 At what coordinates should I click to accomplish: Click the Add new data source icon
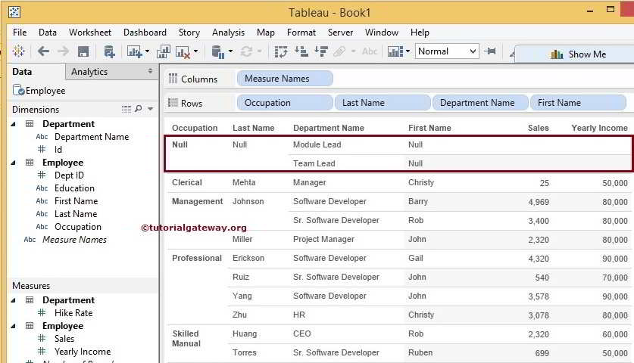(109, 51)
